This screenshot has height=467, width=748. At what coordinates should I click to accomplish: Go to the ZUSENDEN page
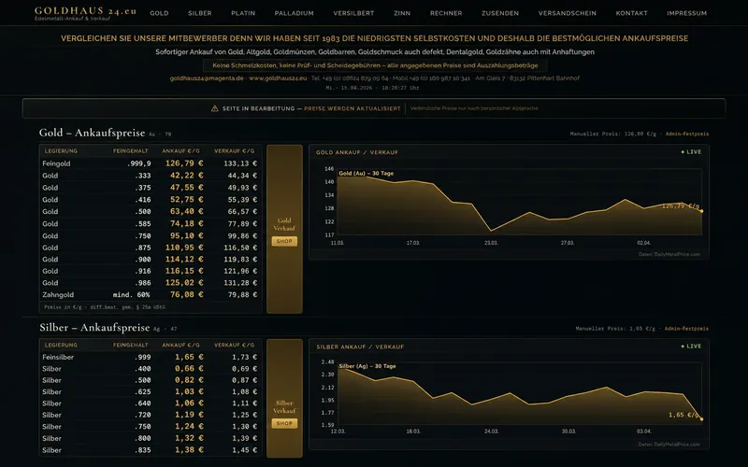click(x=500, y=13)
